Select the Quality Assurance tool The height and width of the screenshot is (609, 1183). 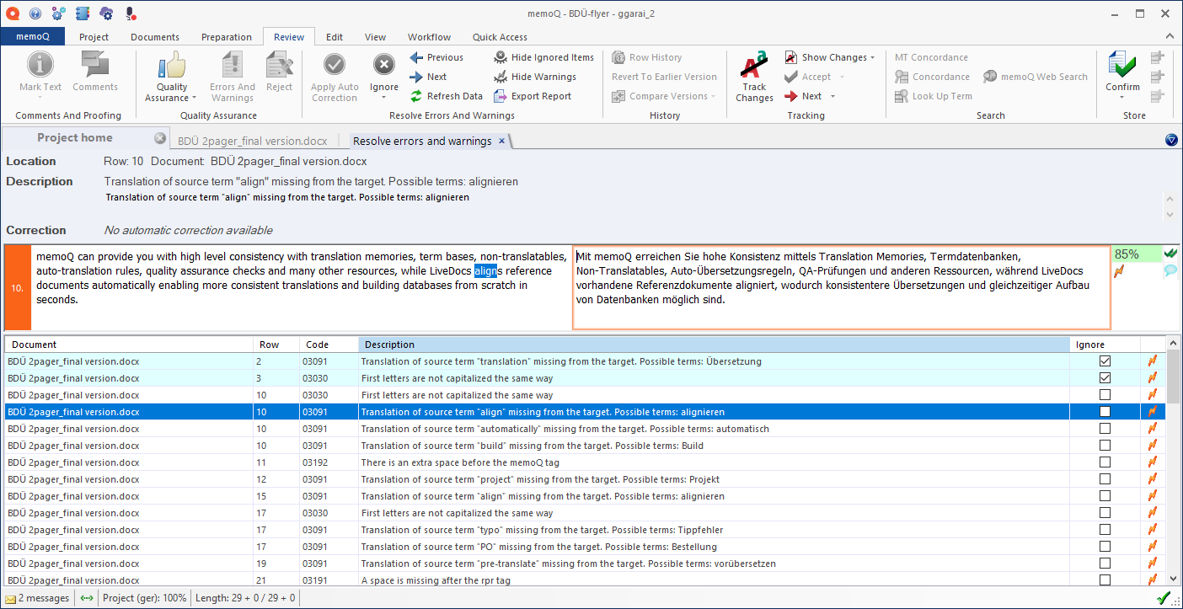click(x=171, y=76)
